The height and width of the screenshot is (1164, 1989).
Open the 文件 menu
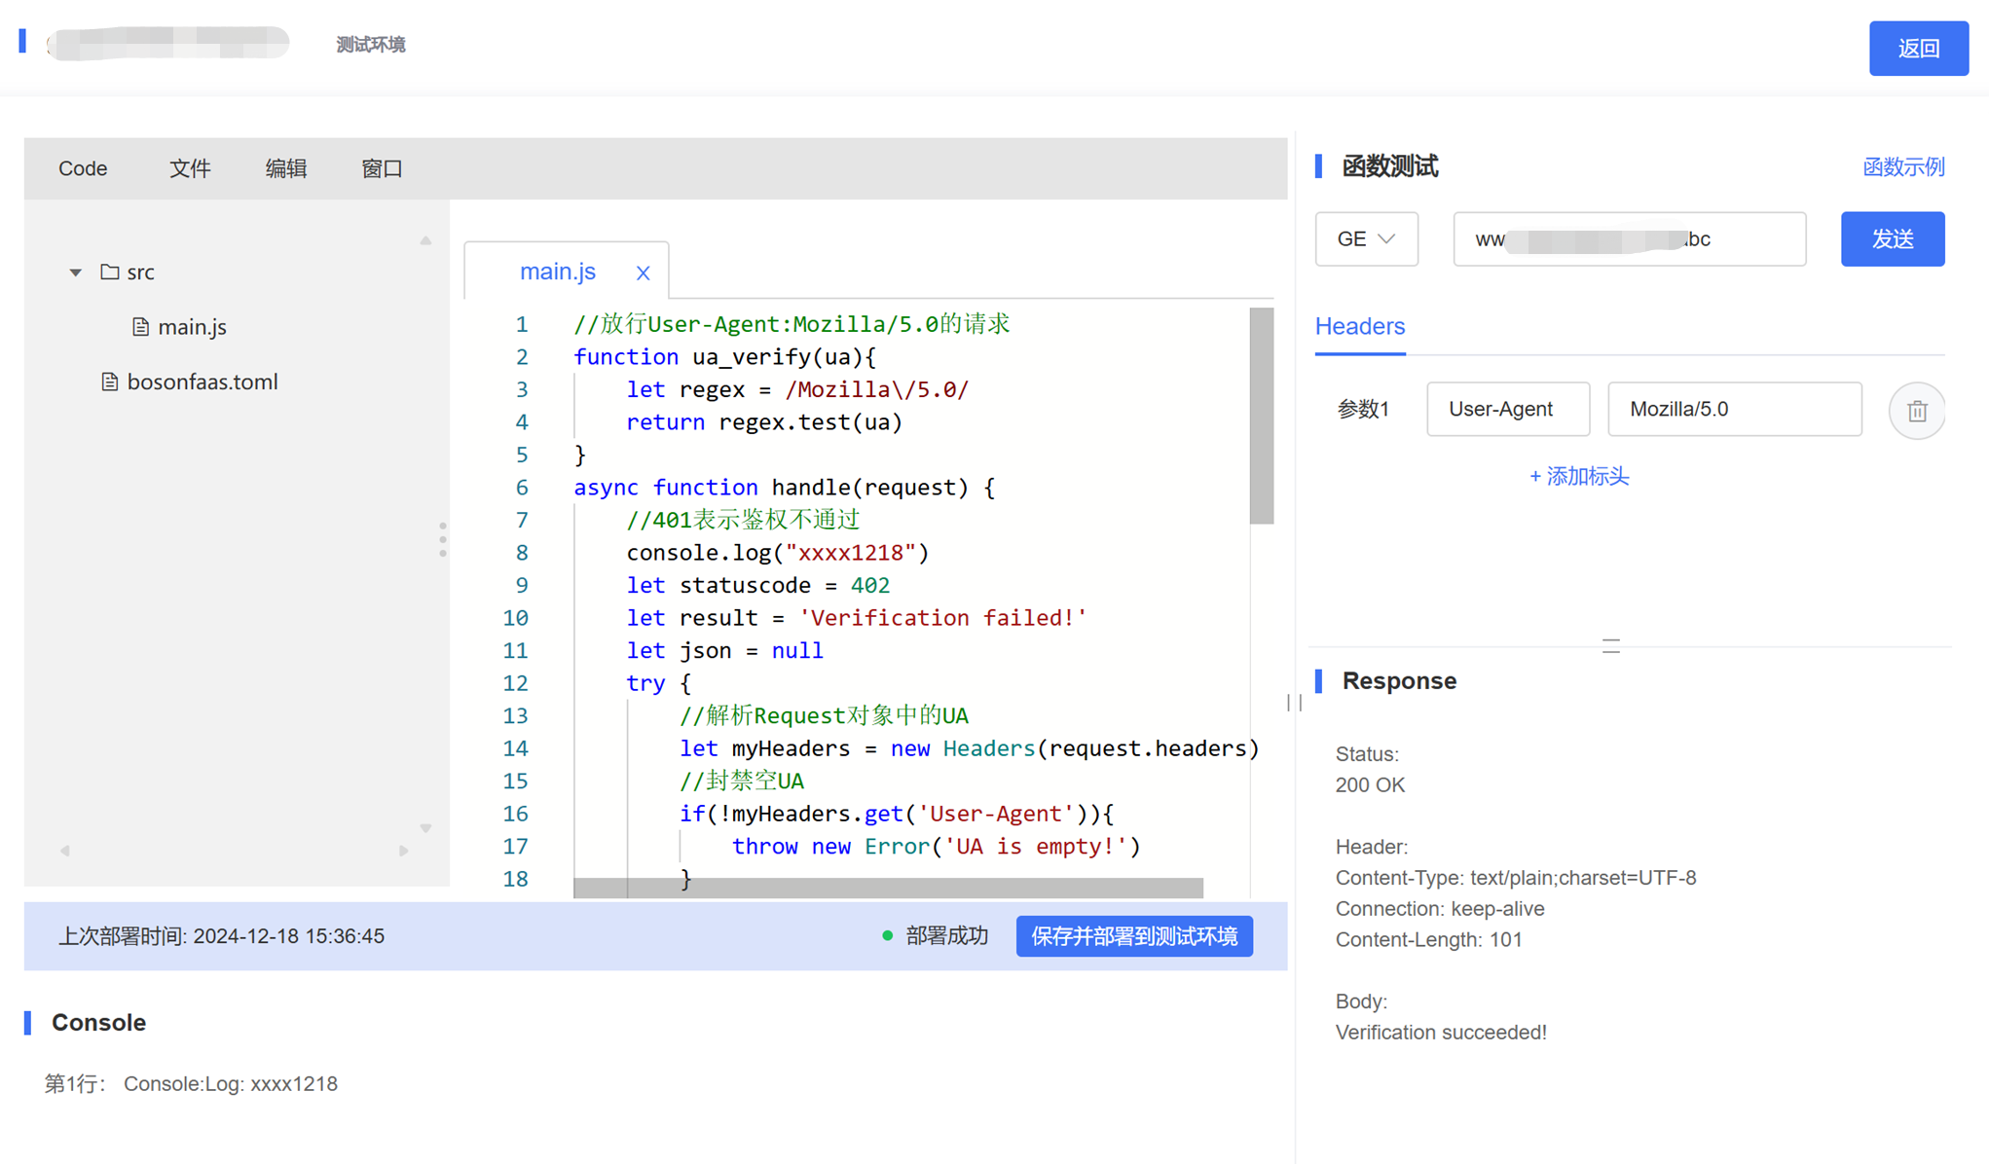coord(190,168)
